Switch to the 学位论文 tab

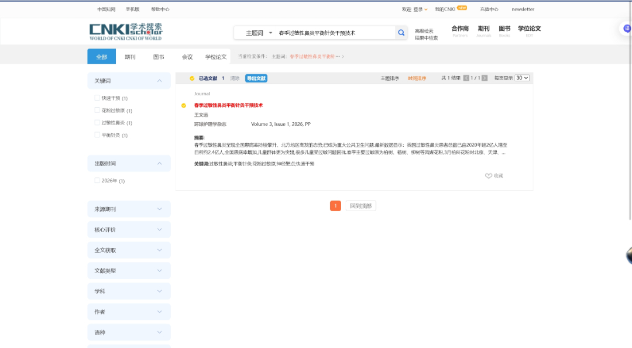point(215,57)
